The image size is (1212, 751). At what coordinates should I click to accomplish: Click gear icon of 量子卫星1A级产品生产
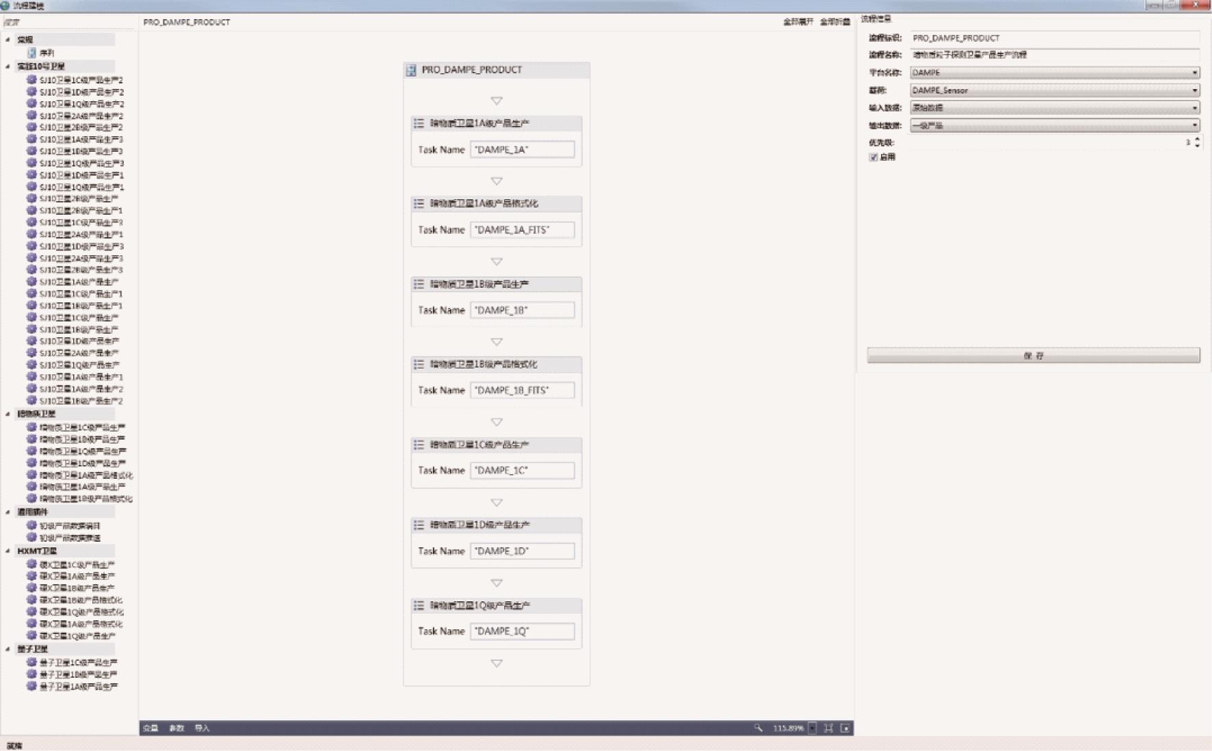click(x=31, y=686)
